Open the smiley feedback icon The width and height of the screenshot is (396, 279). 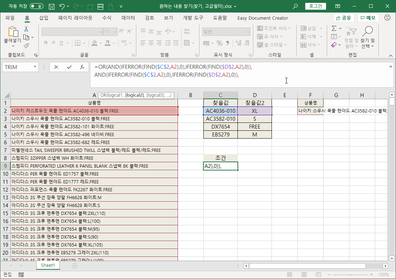(387, 18)
